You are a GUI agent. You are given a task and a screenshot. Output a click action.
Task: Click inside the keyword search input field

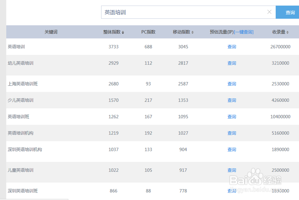point(173,12)
